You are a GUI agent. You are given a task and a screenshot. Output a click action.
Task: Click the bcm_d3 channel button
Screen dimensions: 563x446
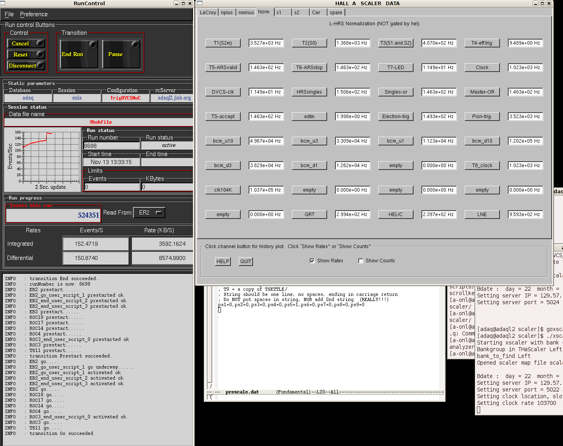click(x=223, y=166)
